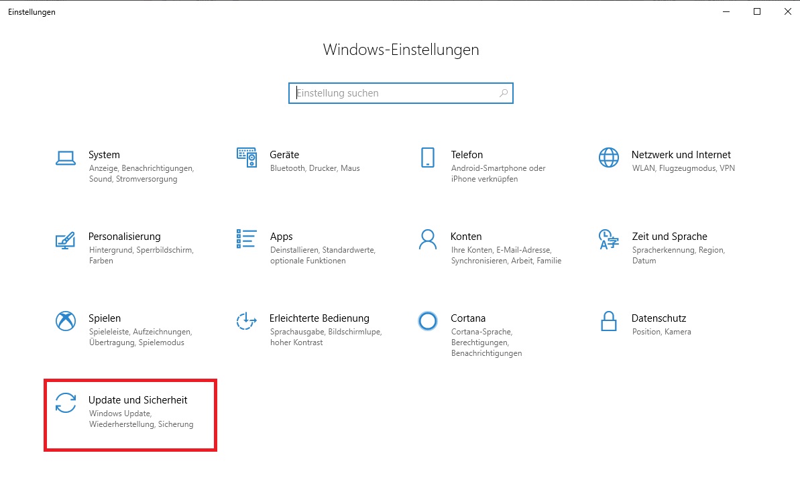The height and width of the screenshot is (504, 800).
Task: Open the Apps heading
Action: click(281, 236)
